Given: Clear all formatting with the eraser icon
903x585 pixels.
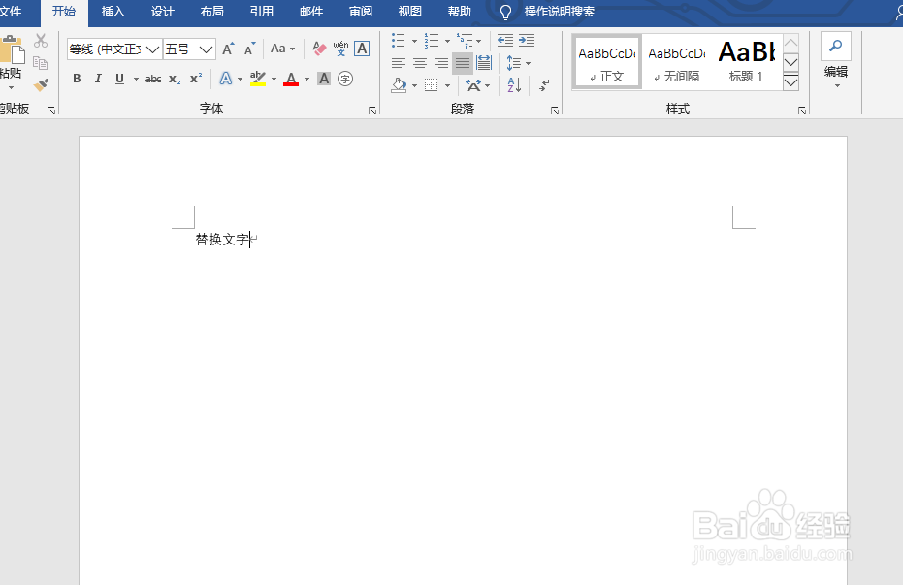Looking at the screenshot, I should 317,47.
